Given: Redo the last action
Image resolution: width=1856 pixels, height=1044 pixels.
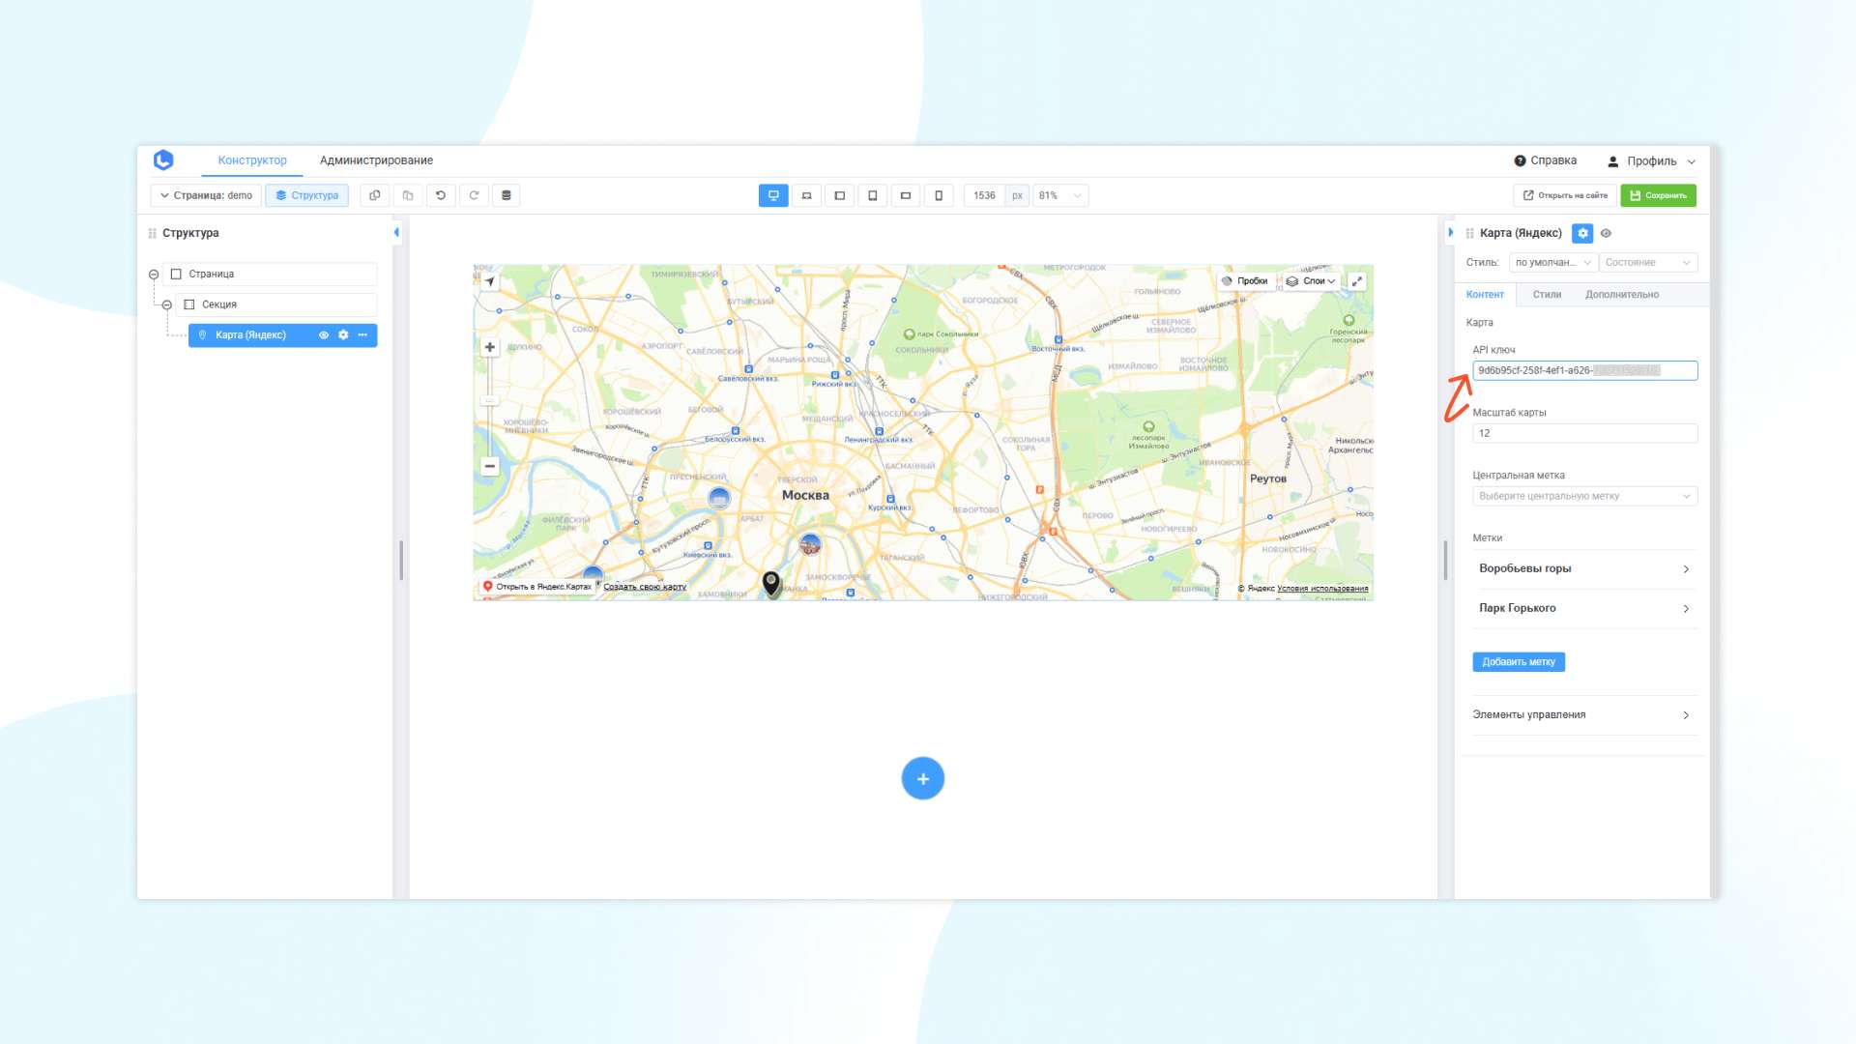Looking at the screenshot, I should (474, 195).
